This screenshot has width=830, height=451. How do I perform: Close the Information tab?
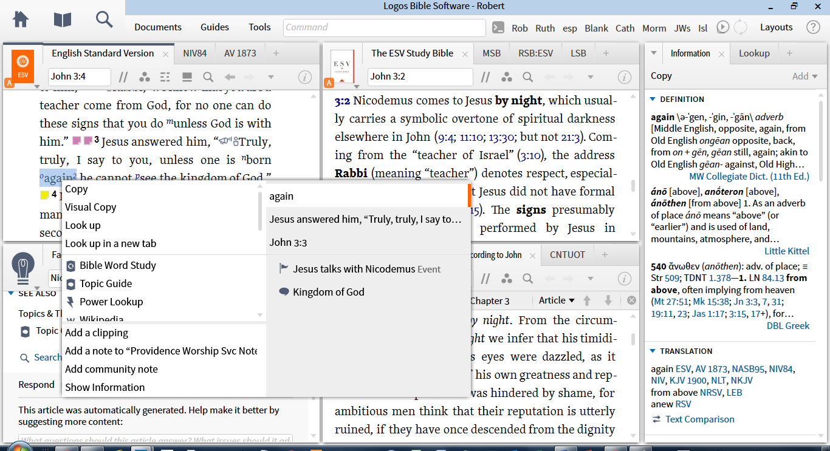point(721,54)
